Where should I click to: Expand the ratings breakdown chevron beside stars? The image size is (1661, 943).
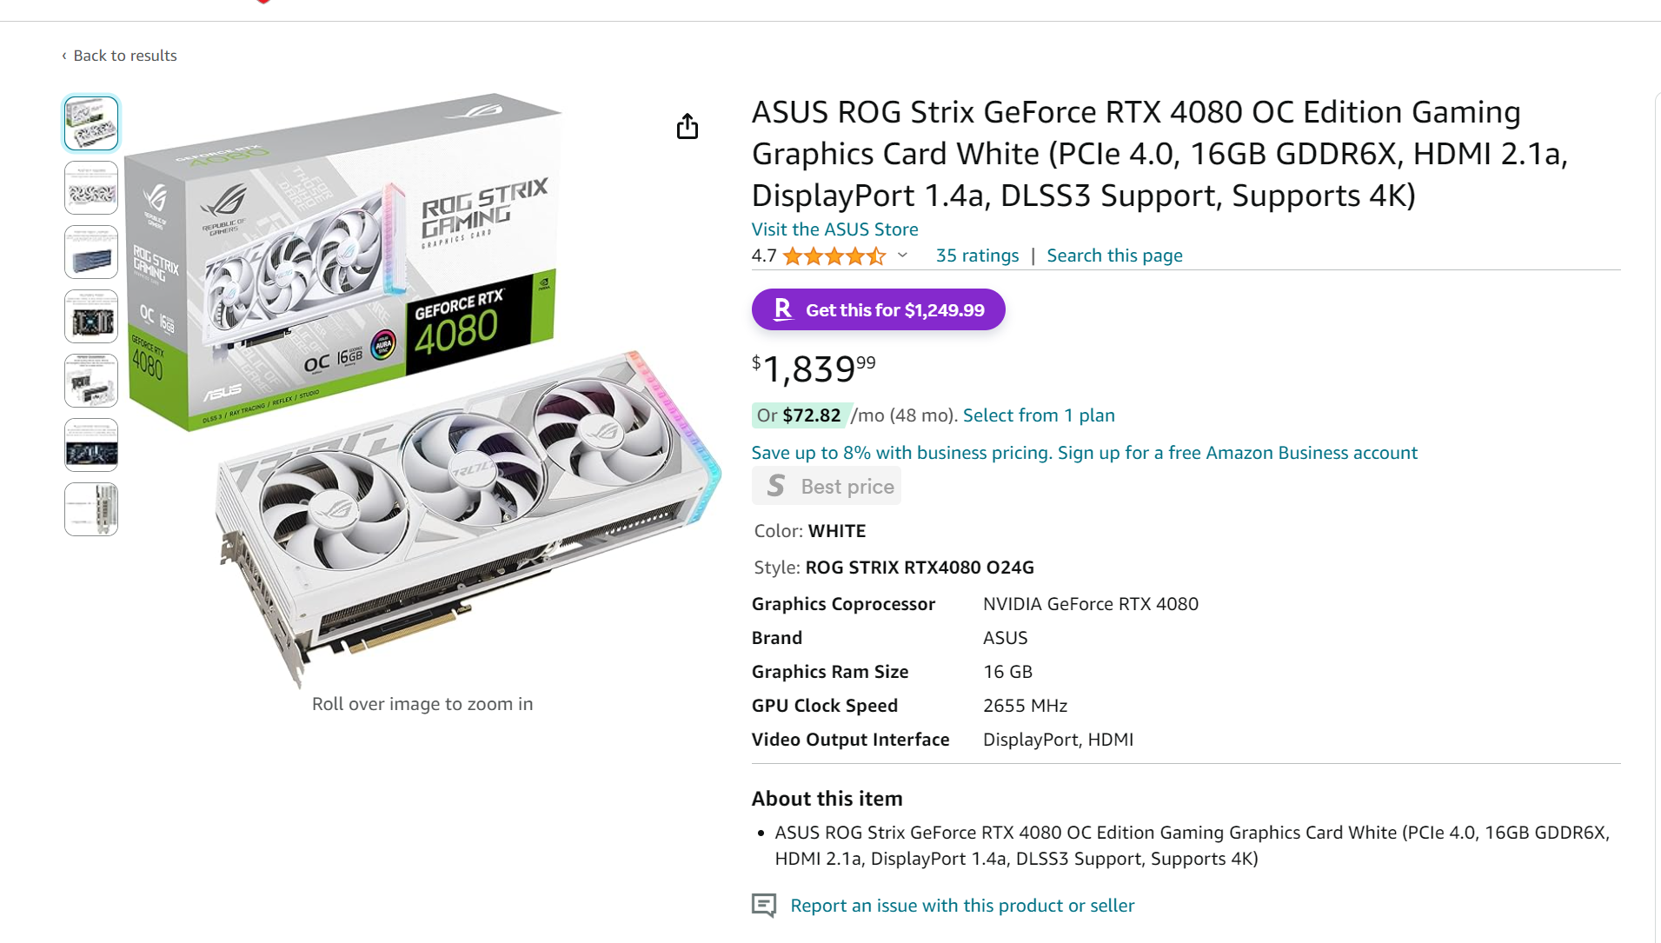pyautogui.click(x=903, y=256)
